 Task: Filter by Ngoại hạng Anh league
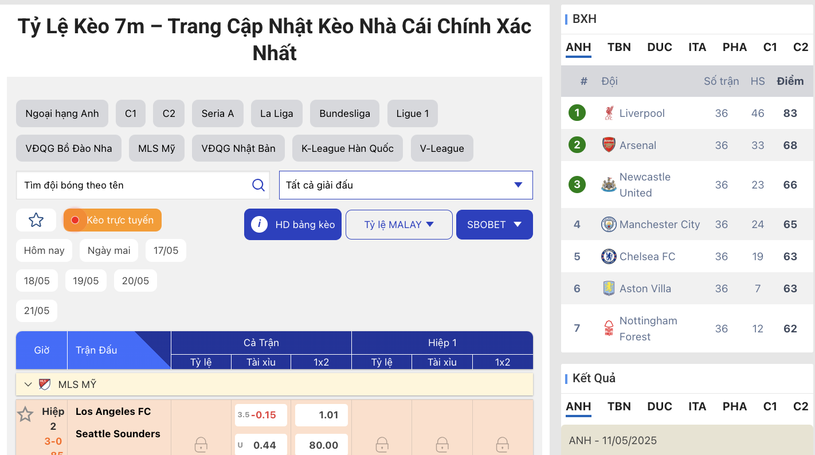click(x=62, y=113)
